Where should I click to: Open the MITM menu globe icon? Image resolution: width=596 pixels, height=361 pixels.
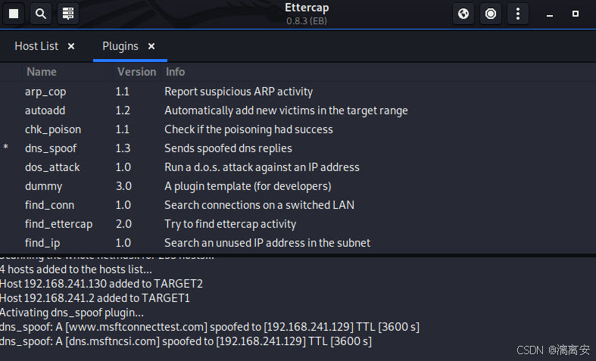point(463,14)
